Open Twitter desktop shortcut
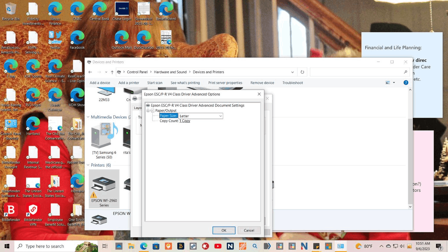The width and height of the screenshot is (448, 252). (55, 40)
